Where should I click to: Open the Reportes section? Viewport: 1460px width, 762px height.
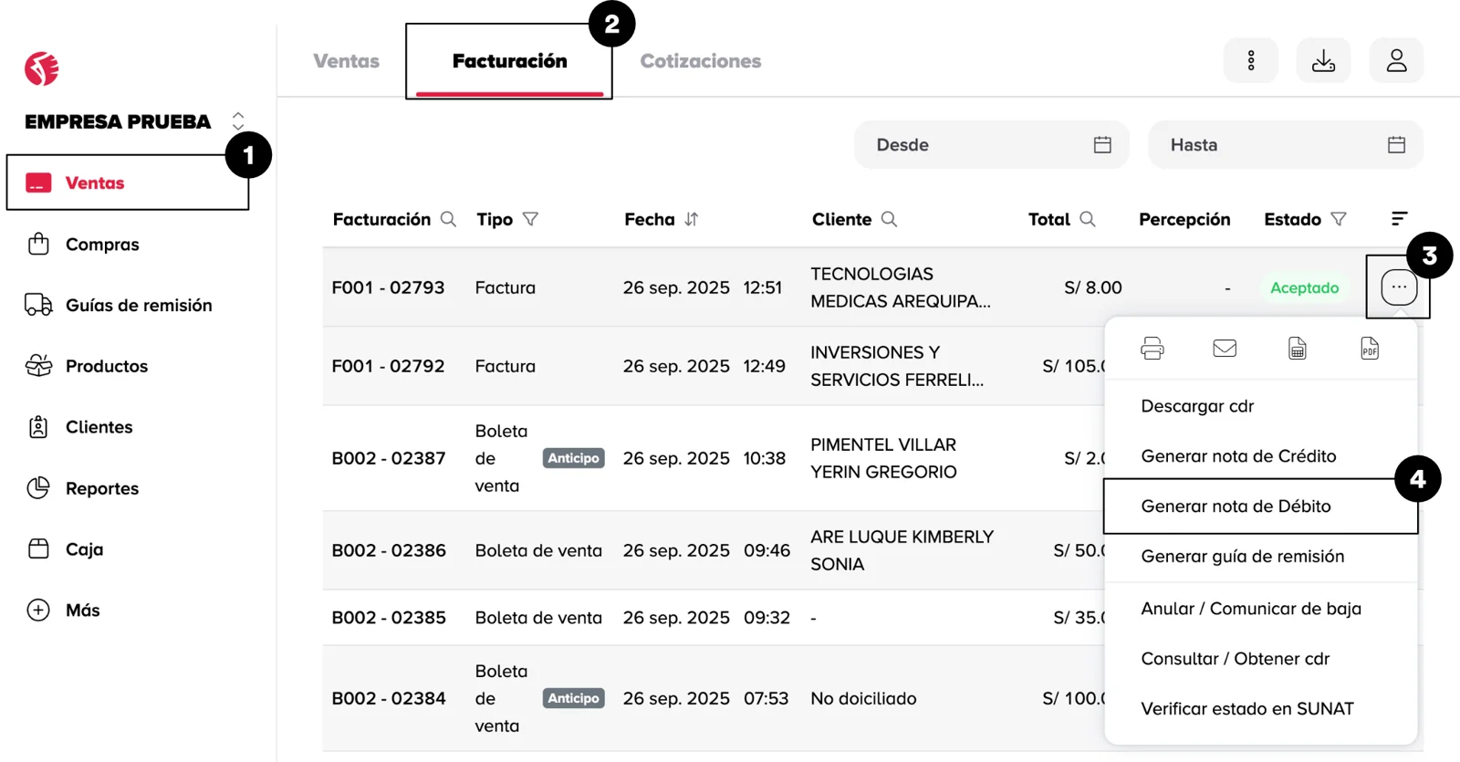click(102, 488)
